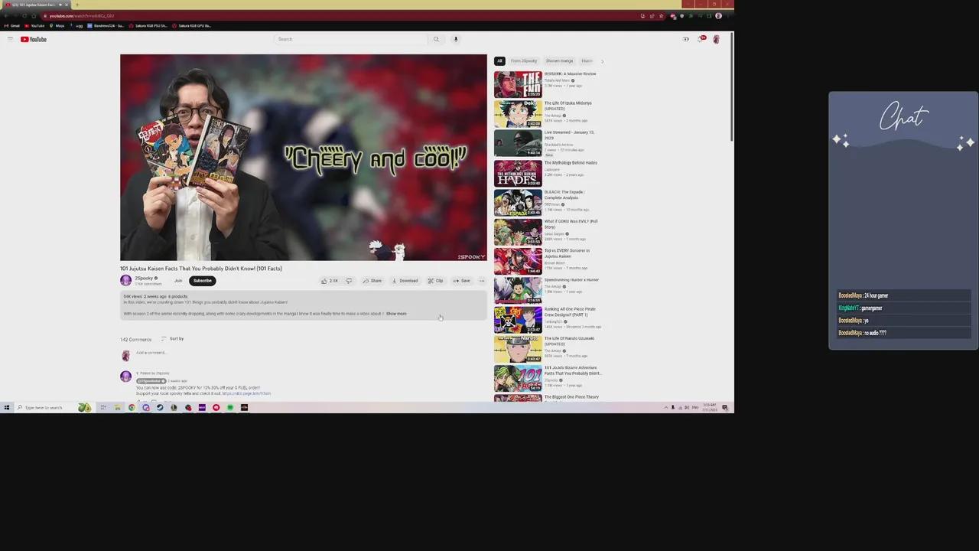This screenshot has height=551, width=979.
Task: Click the video player to pause
Action: tap(303, 158)
